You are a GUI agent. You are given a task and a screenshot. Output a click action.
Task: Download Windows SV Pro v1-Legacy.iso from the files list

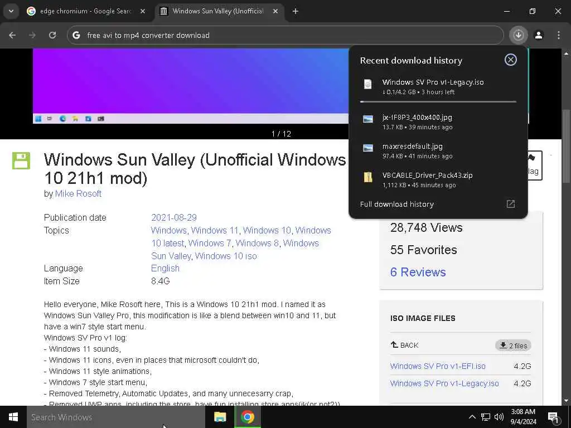(444, 383)
